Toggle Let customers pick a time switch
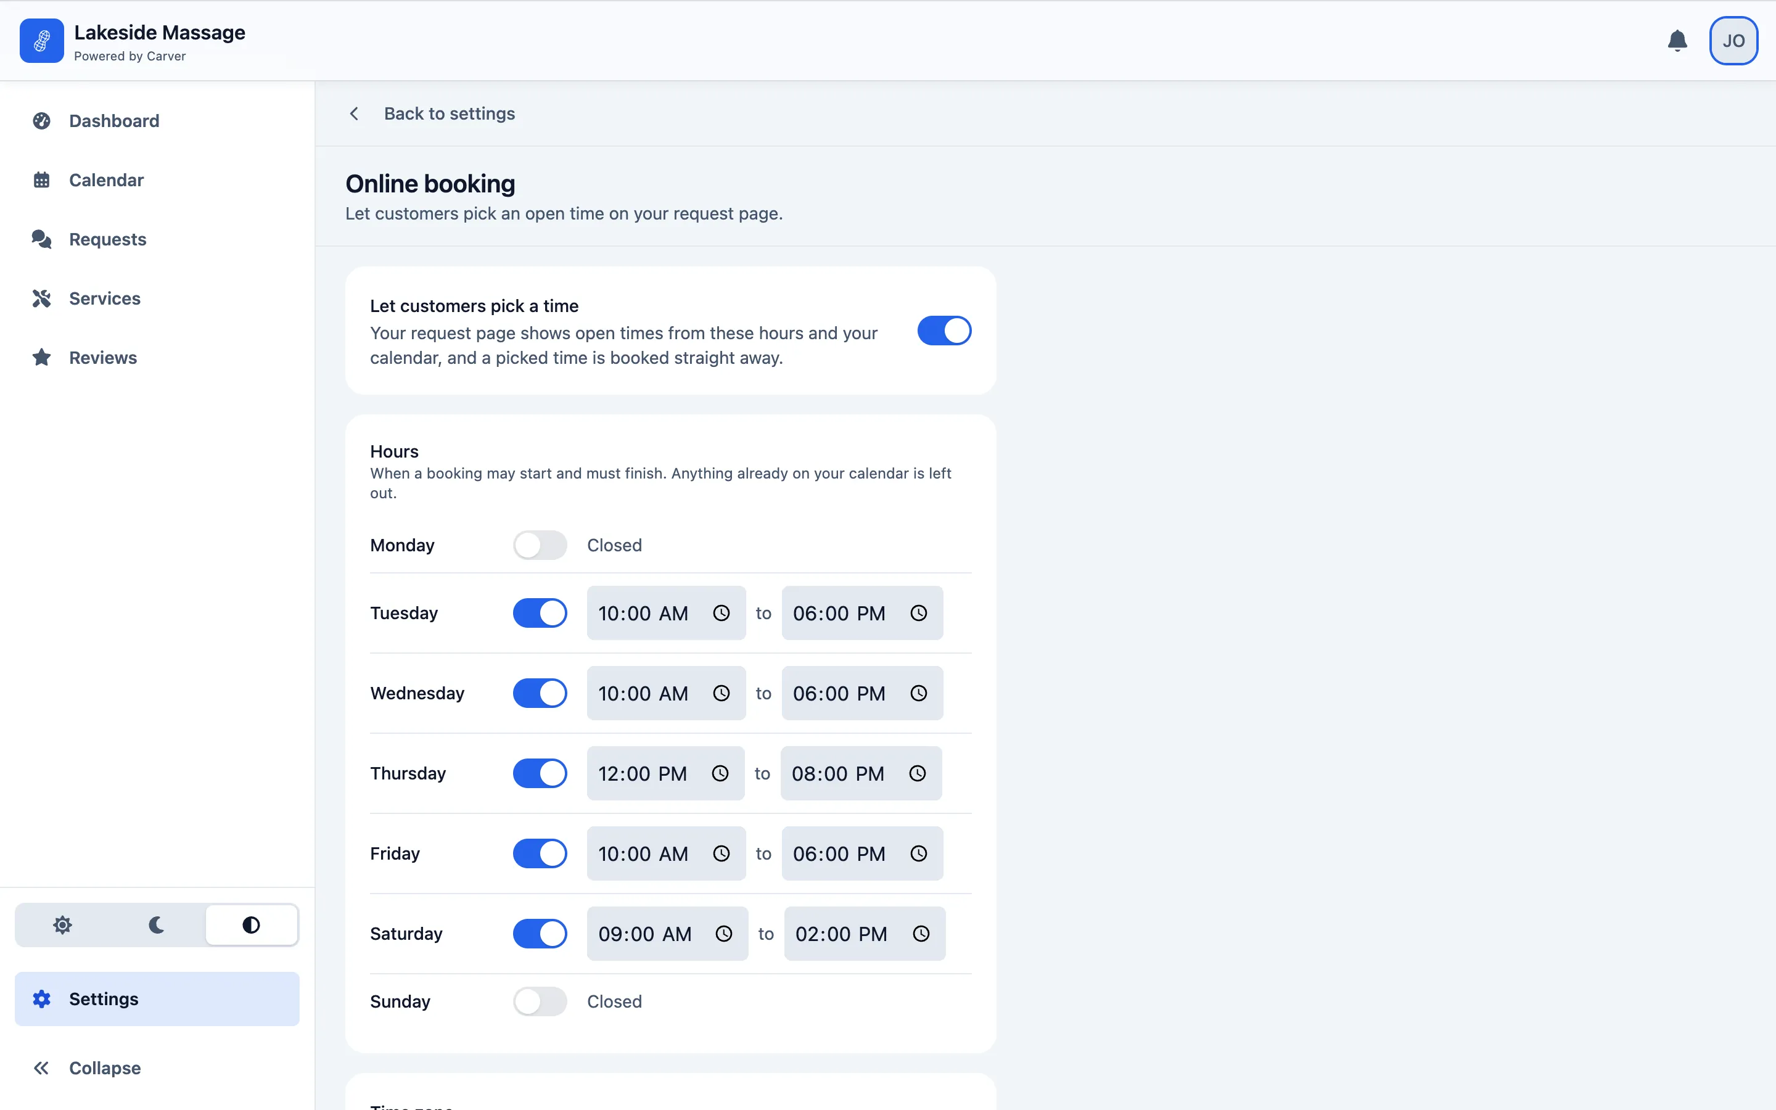This screenshot has width=1776, height=1110. point(943,331)
